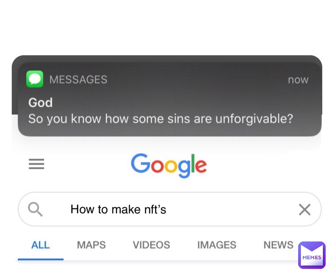Open the hamburger menu

tap(36, 164)
